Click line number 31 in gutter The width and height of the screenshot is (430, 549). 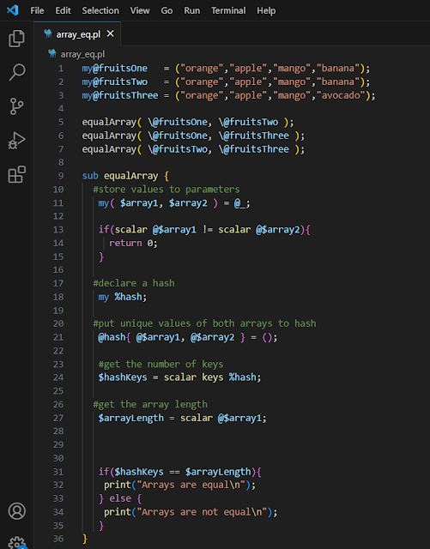coord(58,472)
